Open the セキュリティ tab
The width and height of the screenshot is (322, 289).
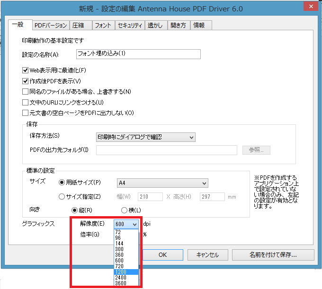tap(130, 26)
